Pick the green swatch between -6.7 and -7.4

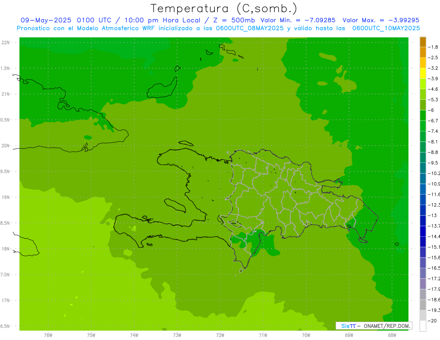423,126
